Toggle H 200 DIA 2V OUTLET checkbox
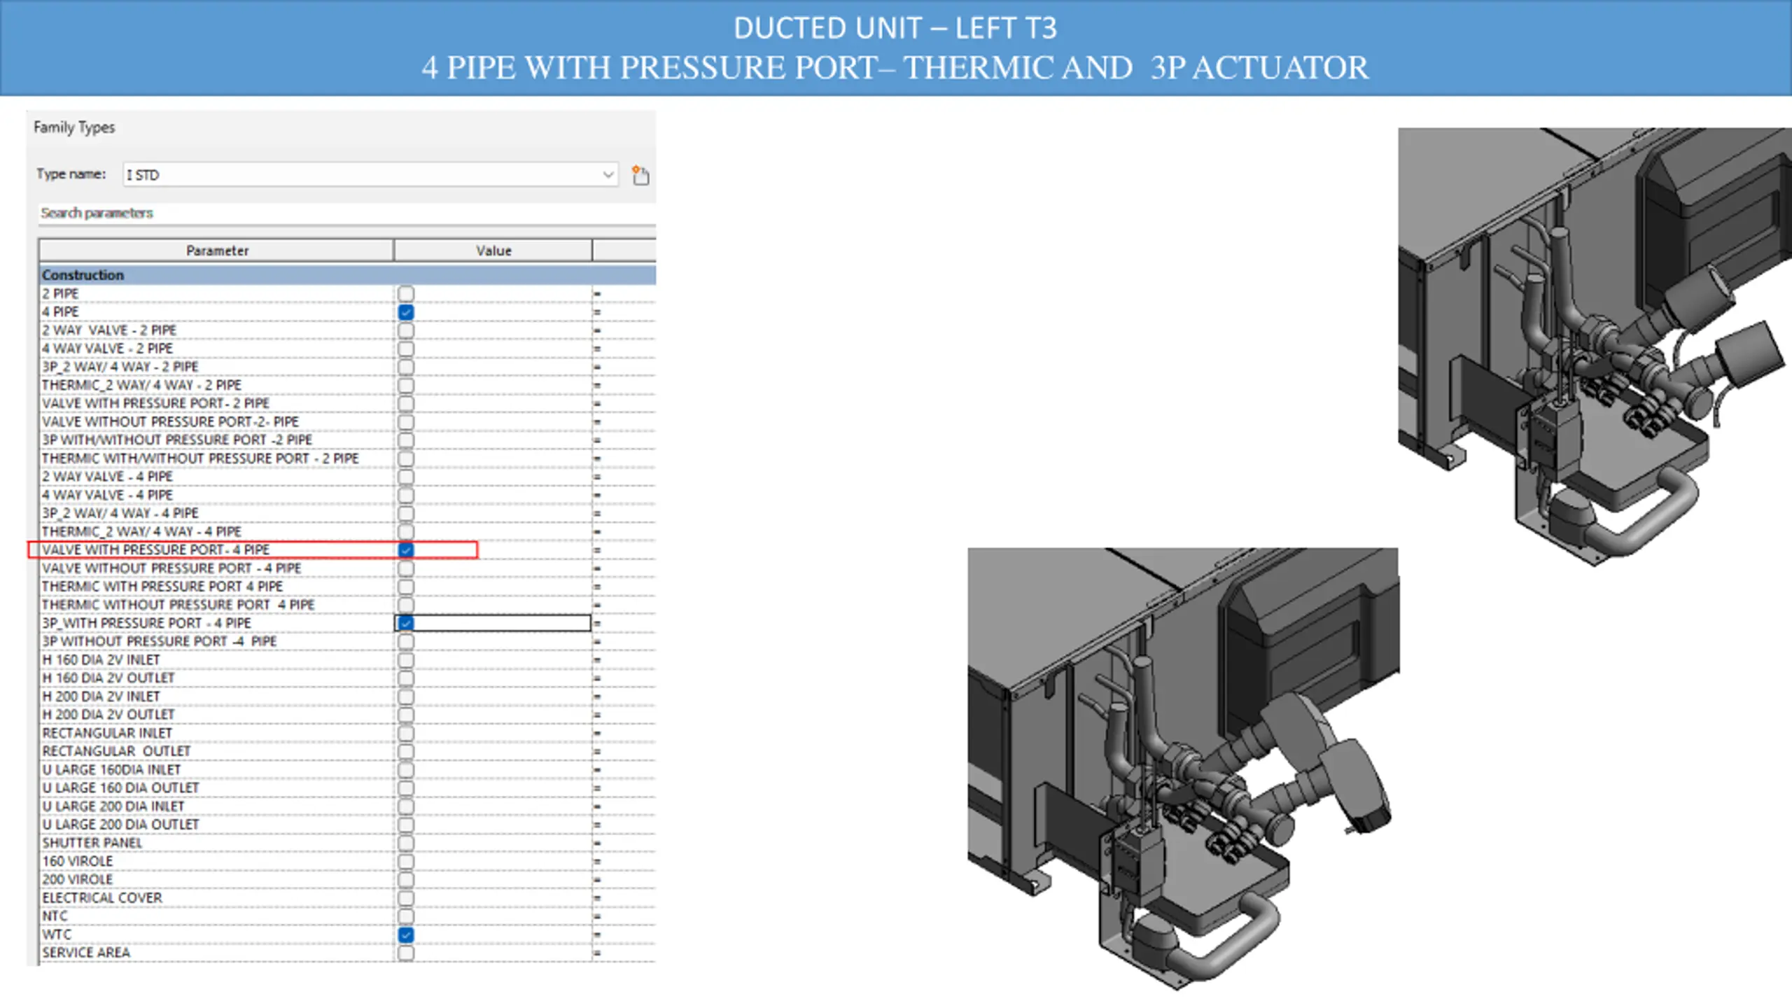Image resolution: width=1792 pixels, height=1008 pixels. (x=406, y=715)
